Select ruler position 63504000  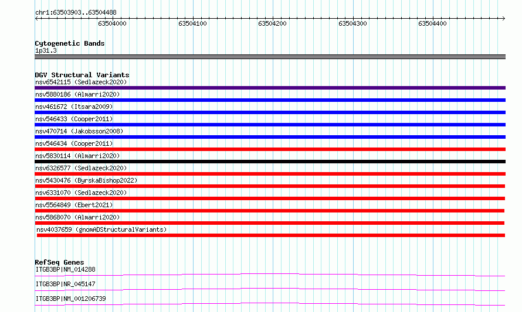(112, 23)
